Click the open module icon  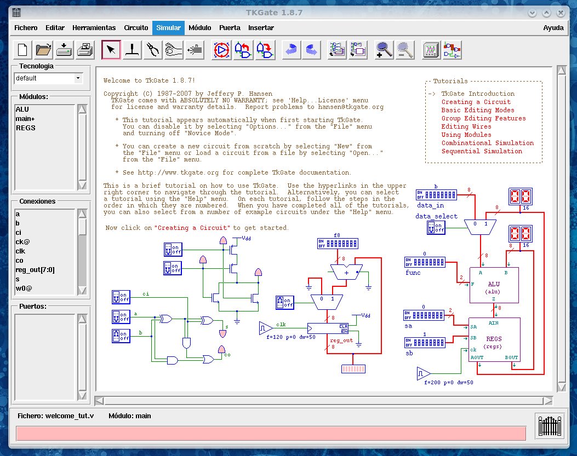336,50
